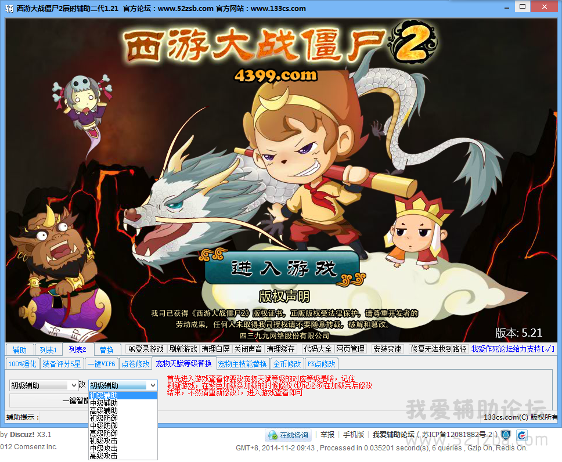
Task: Select 高级防御 in the dropdown list
Action: point(123,434)
